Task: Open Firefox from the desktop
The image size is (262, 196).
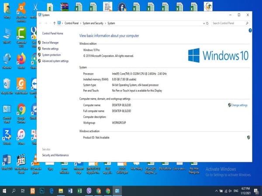Action: click(x=21, y=59)
